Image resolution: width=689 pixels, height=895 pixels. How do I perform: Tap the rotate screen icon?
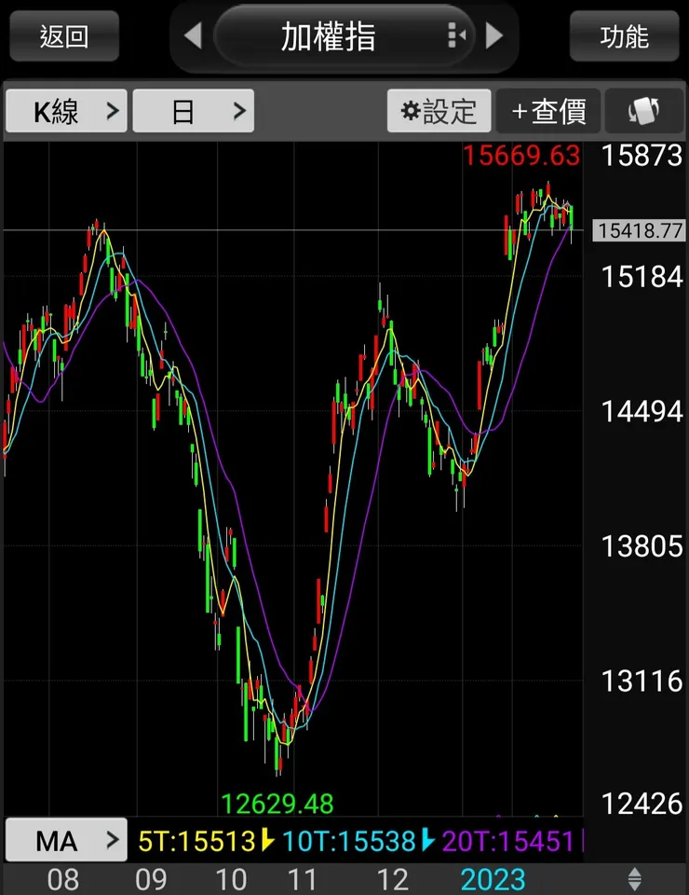coord(644,111)
